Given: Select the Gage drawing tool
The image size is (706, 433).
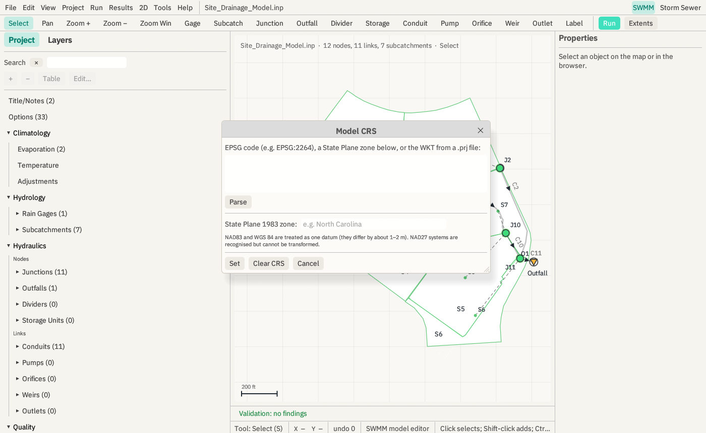Looking at the screenshot, I should click(x=193, y=23).
